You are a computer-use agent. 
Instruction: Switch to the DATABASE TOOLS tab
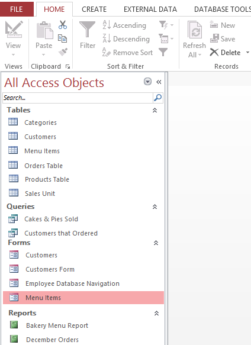pos(222,9)
